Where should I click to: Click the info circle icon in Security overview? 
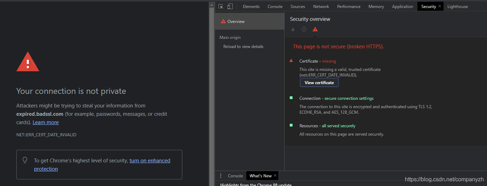tap(304, 29)
